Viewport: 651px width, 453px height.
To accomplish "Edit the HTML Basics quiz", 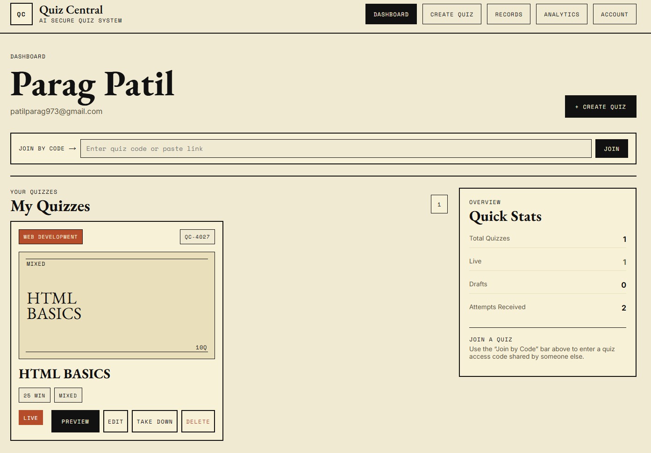I will click(x=115, y=421).
